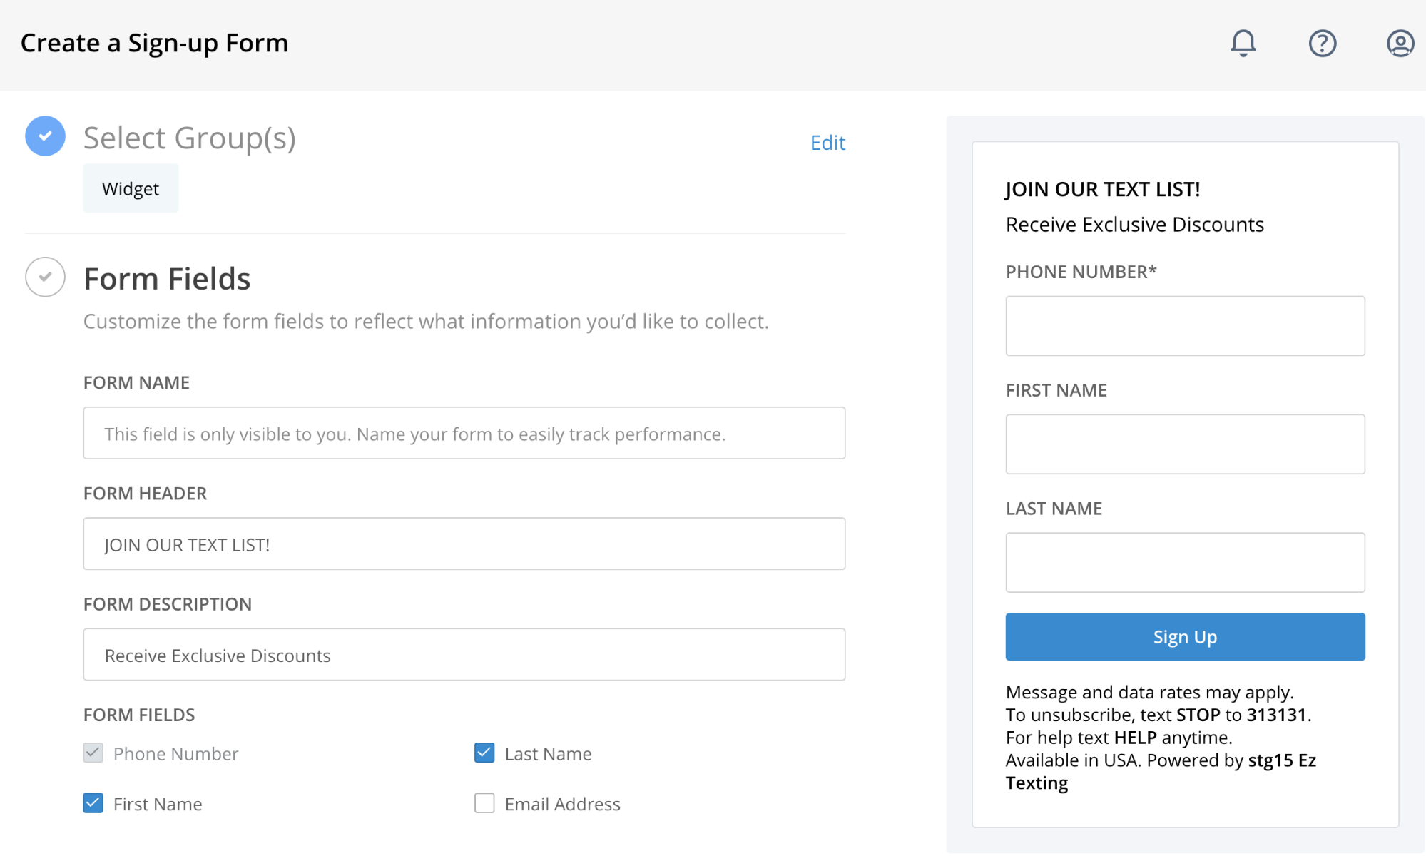1426x856 pixels.
Task: Click the blue completed step checkmark circle
Action: (45, 136)
